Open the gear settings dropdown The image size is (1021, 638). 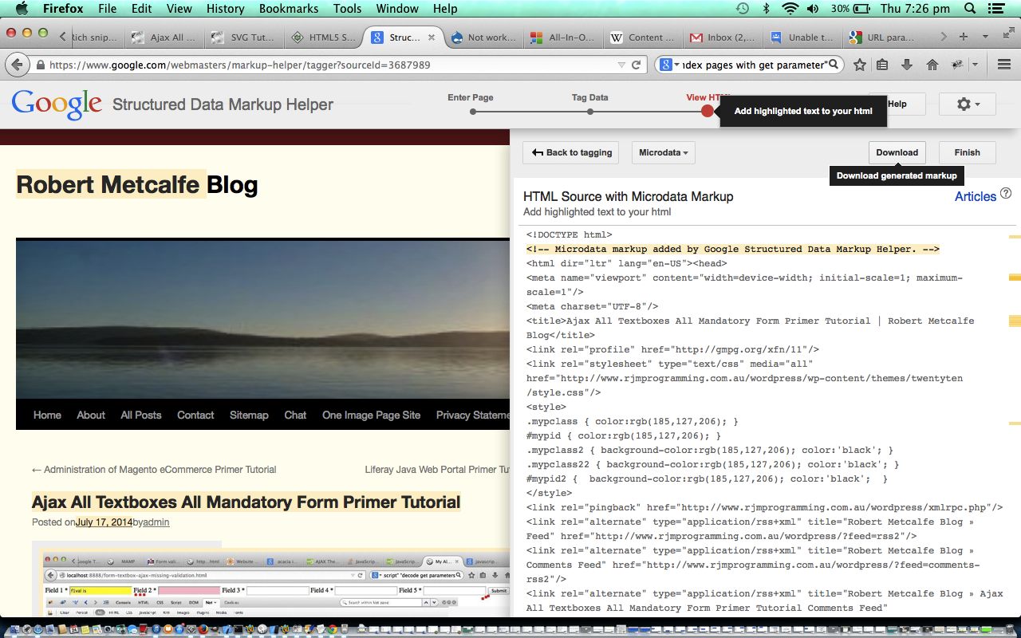click(x=968, y=104)
